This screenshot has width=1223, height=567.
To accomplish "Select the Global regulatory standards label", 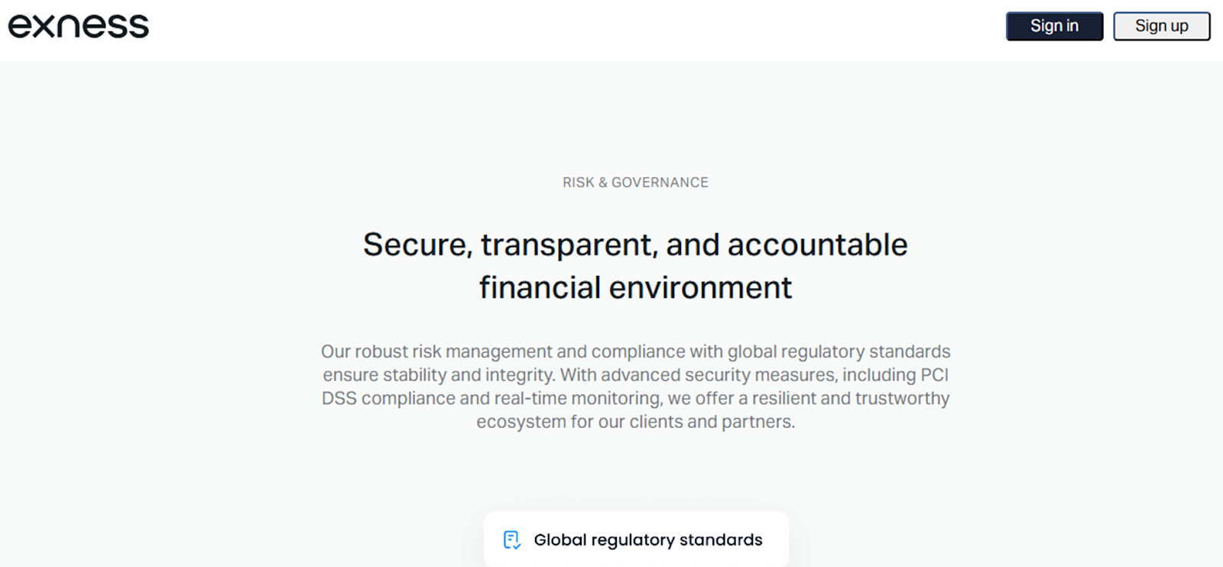I will pyautogui.click(x=647, y=540).
